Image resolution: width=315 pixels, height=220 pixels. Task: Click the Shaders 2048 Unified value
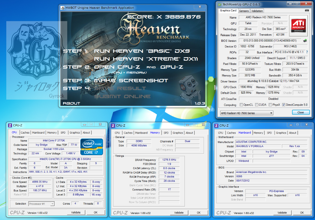[252, 58]
